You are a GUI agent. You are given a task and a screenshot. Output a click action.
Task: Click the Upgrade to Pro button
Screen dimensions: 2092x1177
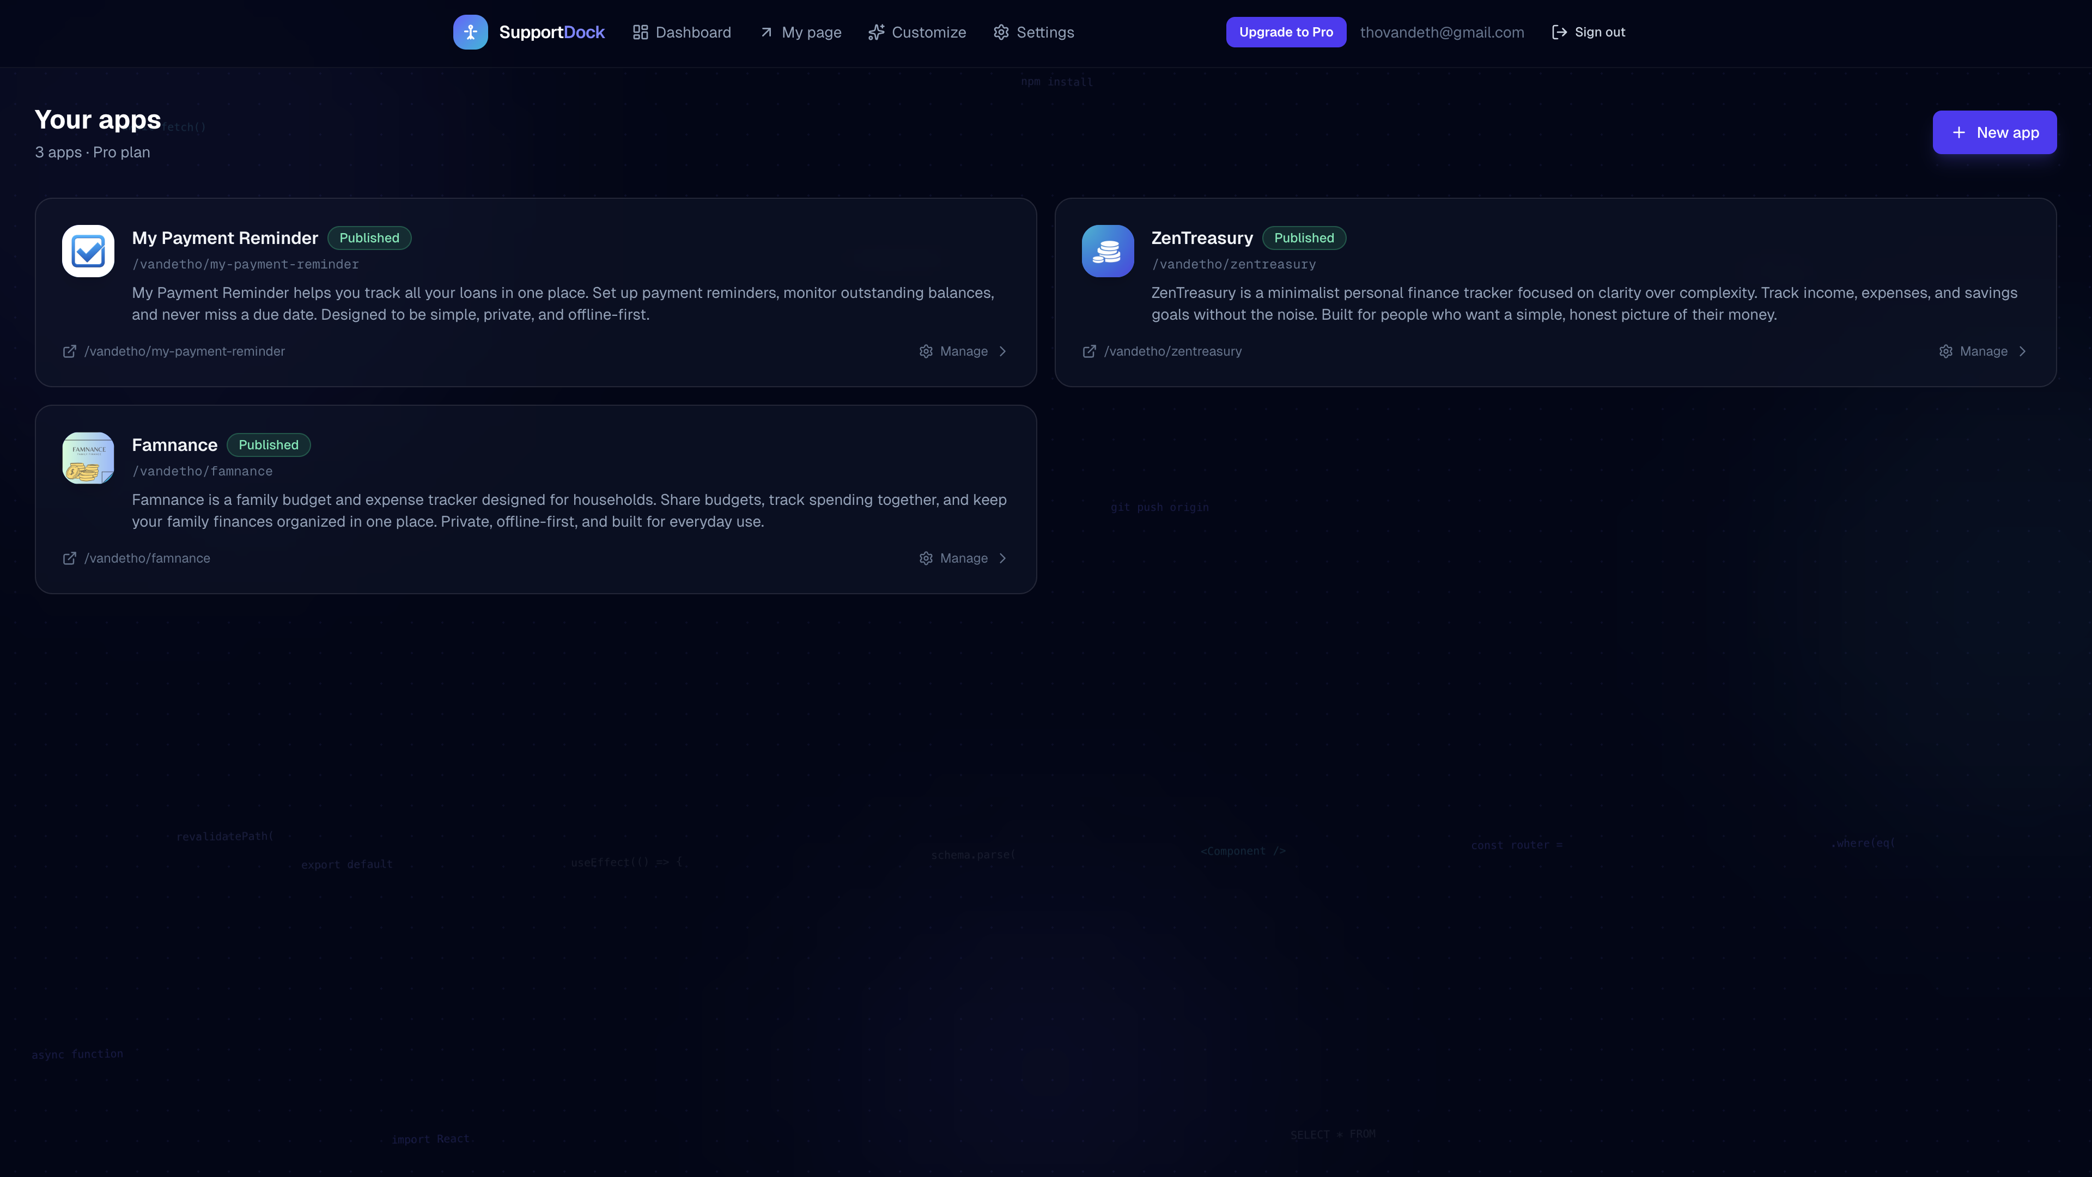point(1286,33)
